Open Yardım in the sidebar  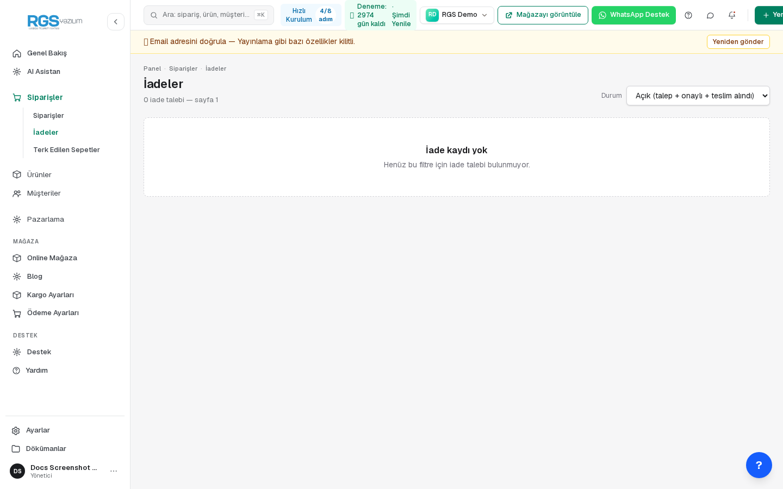click(x=65, y=371)
